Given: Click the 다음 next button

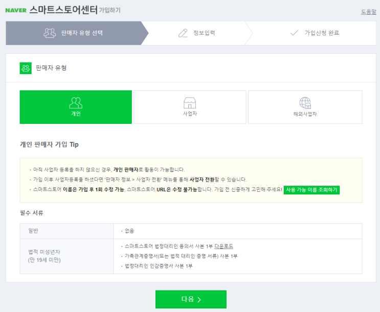Looking at the screenshot, I should (191, 299).
